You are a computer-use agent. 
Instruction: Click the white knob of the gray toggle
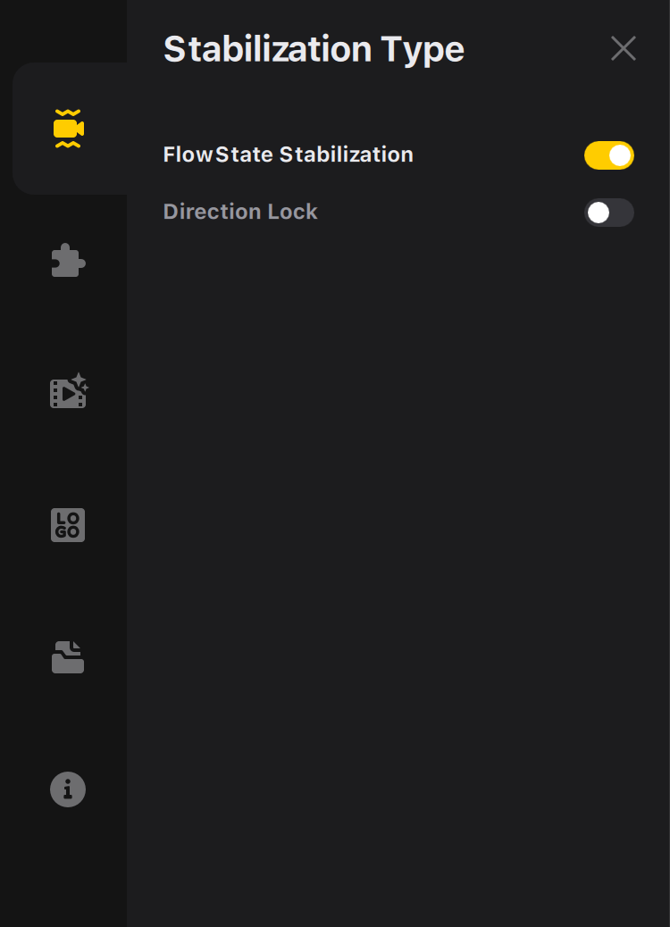tap(599, 213)
